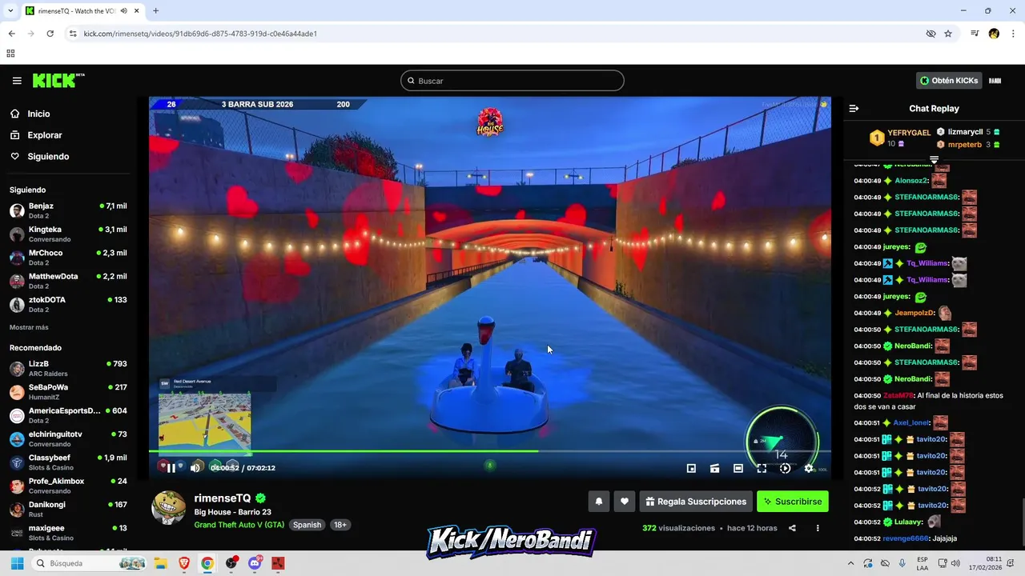Open MrChoco channel
The image size is (1025, 576).
coord(68,258)
